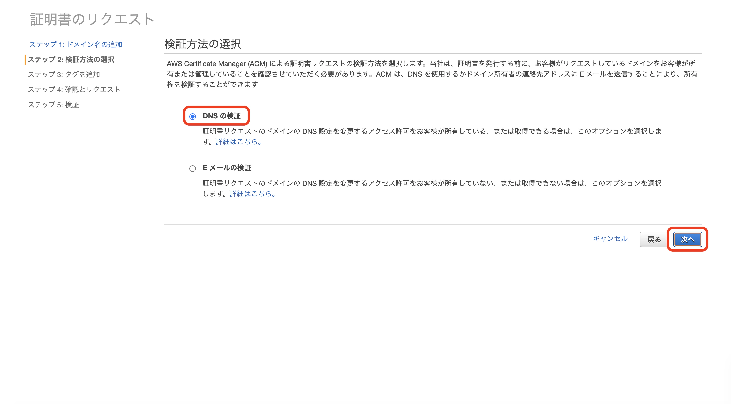Click the 検証方法の選択 heading
The image size is (731, 404).
[203, 44]
